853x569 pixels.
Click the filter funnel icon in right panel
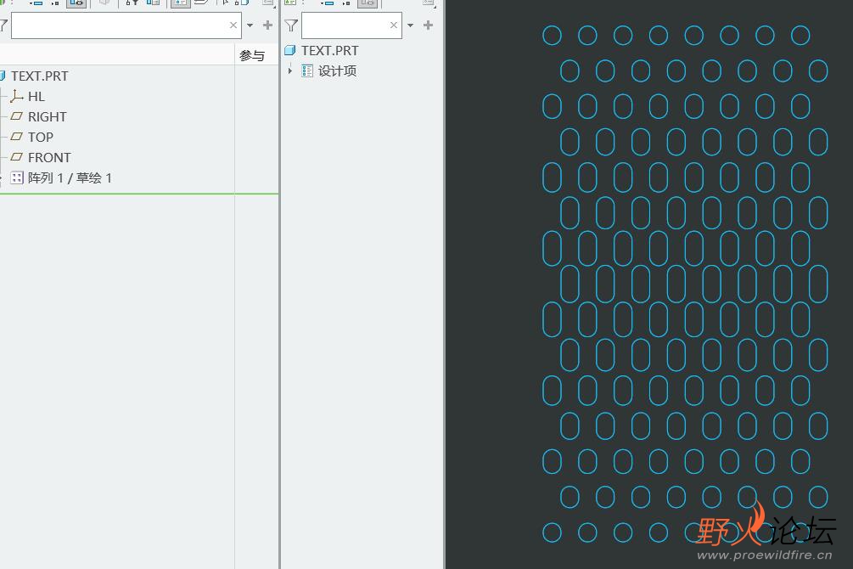(x=292, y=25)
